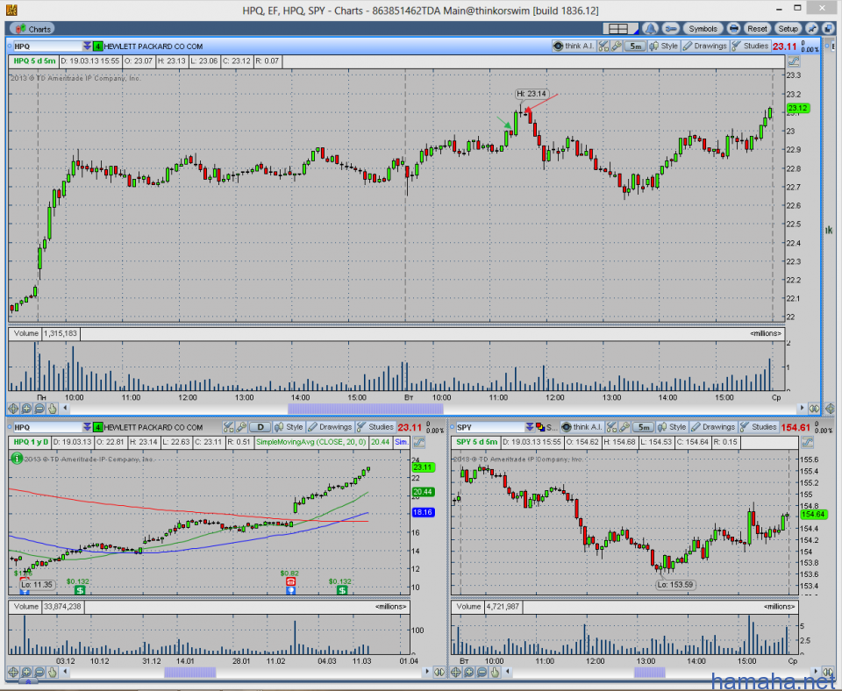842x691 pixels.
Task: Click the SPY symbol input field
Action: 489,427
